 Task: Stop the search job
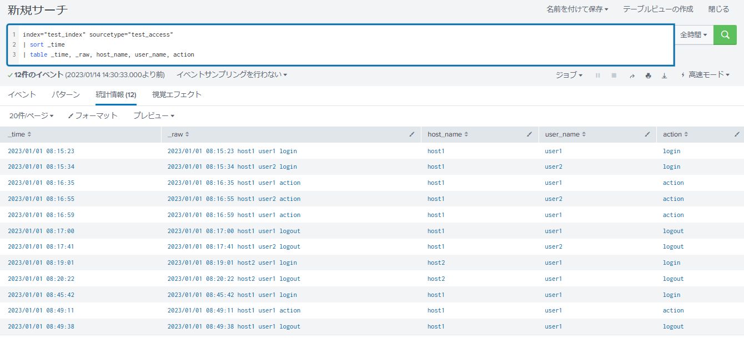click(614, 75)
